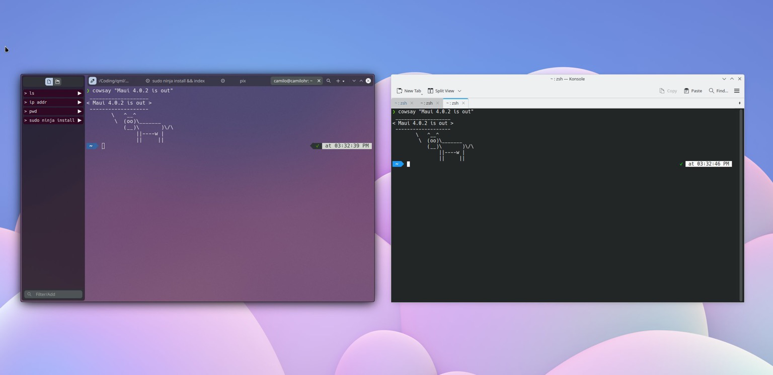
Task: Click the Filter/Add input field
Action: pos(53,294)
